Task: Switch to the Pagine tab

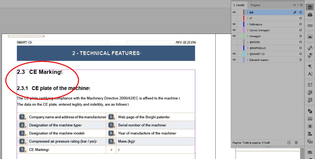Action: [255, 5]
